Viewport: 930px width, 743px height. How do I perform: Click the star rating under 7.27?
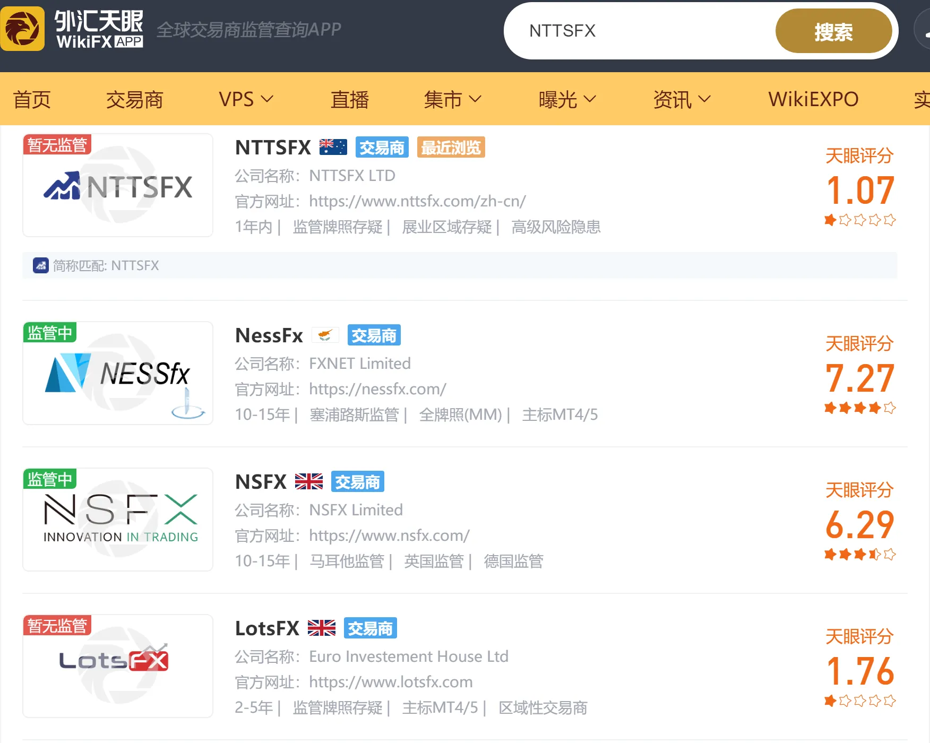(860, 408)
